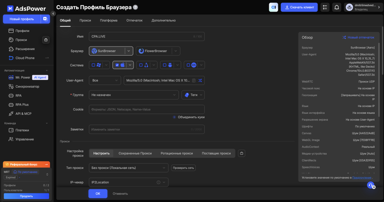
Task: Click the Имя input field
Action: tap(147, 36)
